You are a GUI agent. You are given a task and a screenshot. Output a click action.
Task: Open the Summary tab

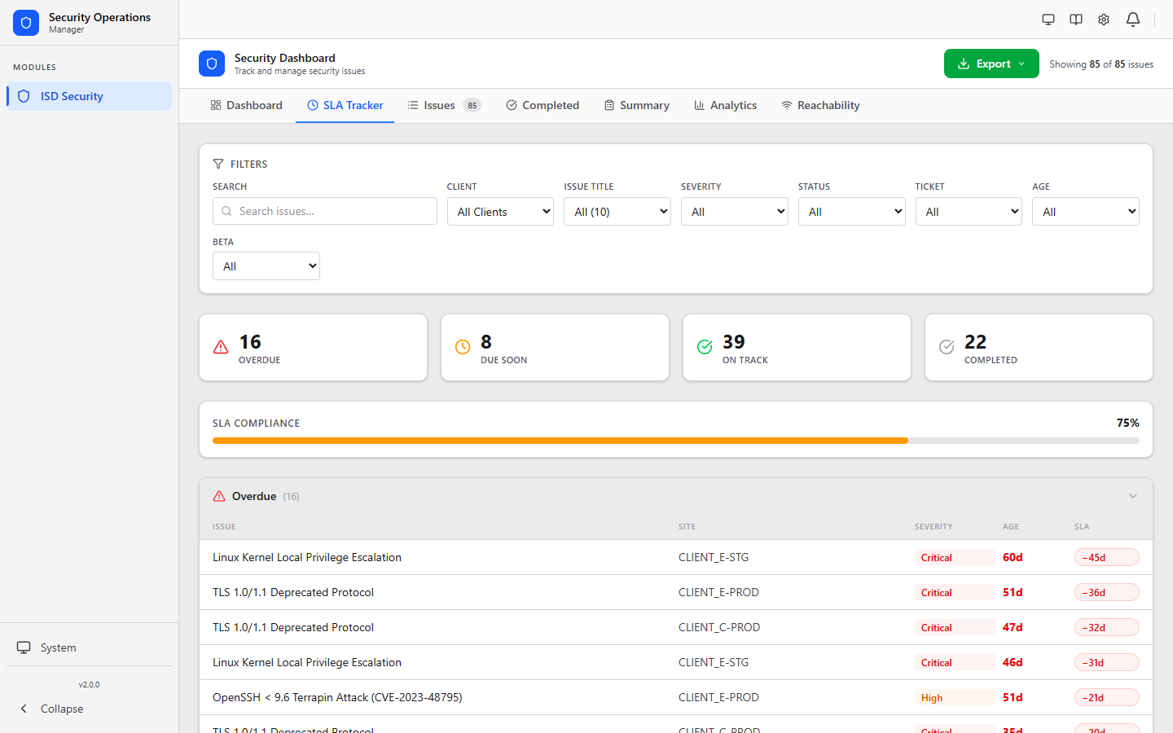[x=636, y=105]
